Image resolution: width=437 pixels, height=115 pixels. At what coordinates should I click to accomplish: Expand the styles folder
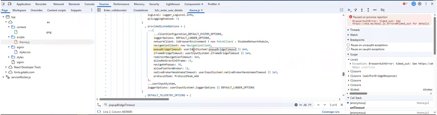(9, 57)
